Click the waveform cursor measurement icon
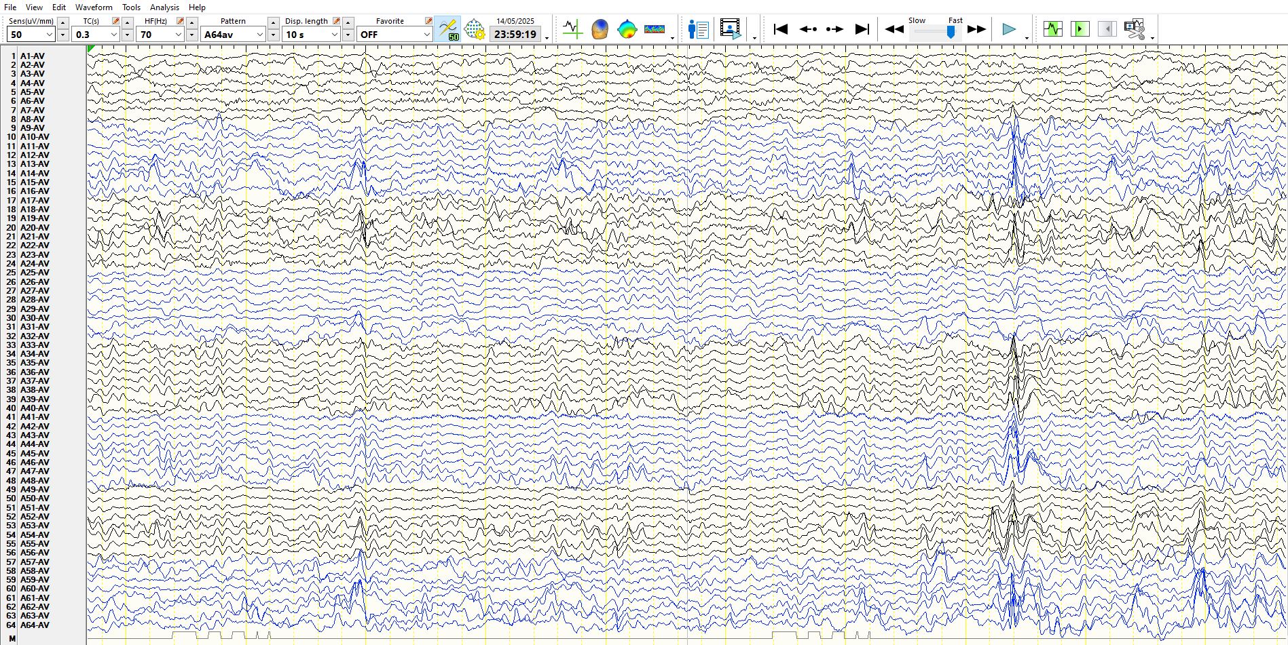The image size is (1288, 645). coord(572,29)
